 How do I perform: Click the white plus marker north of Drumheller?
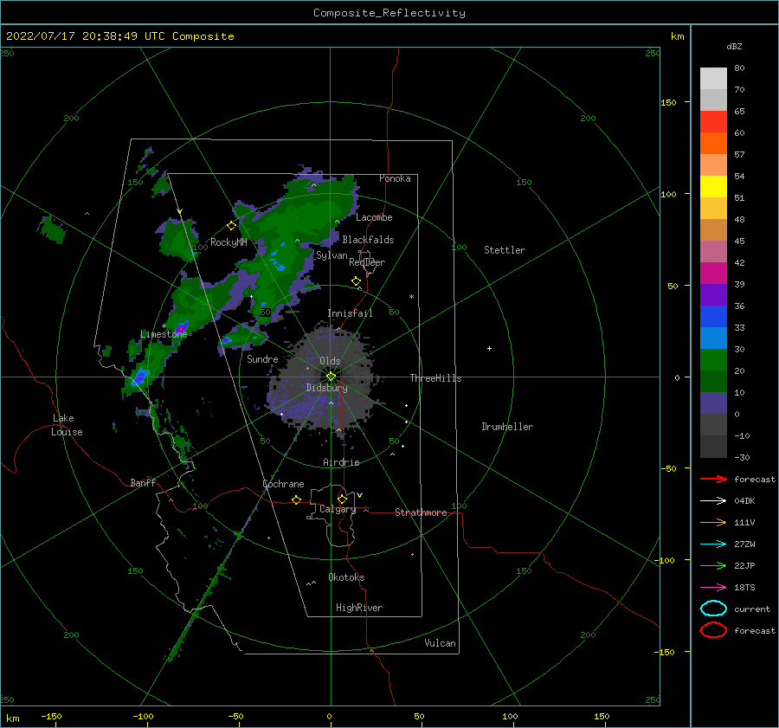coord(489,348)
